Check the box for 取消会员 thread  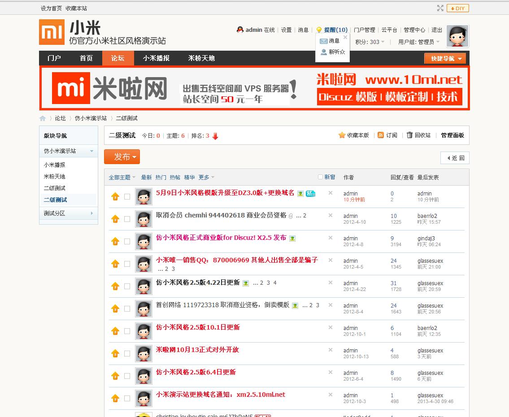(x=127, y=219)
